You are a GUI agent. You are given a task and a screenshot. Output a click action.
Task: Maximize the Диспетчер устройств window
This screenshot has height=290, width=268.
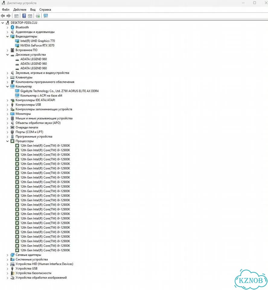click(254, 3)
